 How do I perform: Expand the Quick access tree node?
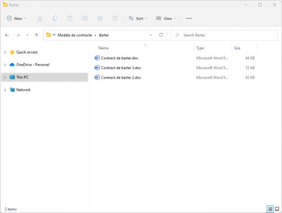coord(5,53)
